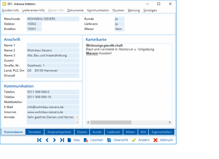This screenshot has width=219, height=159.
Task: Jump to the last address record
Action: point(62,140)
